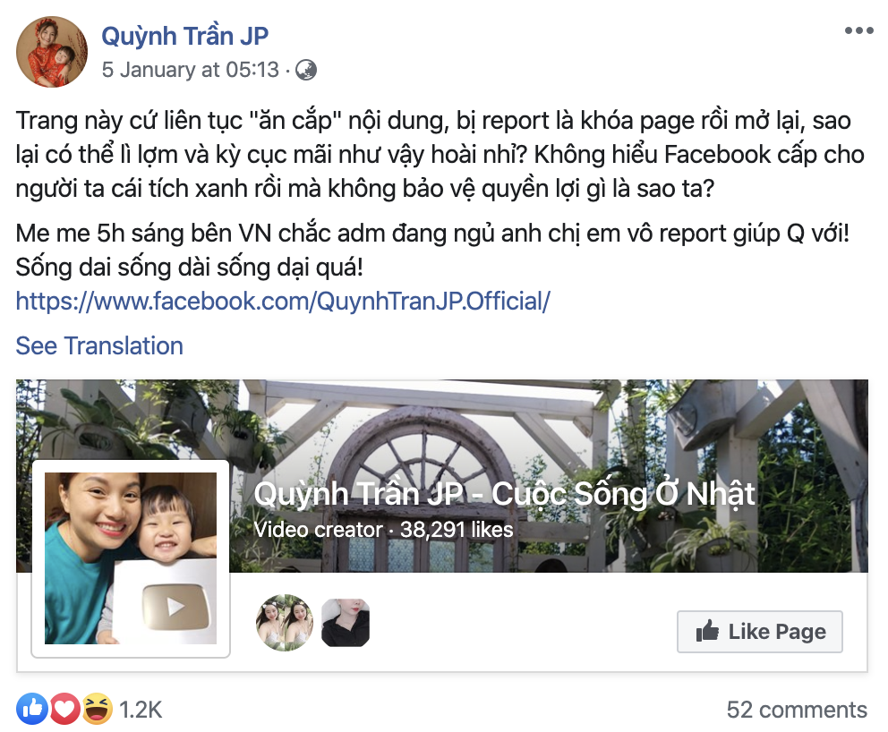Viewport: 888px width, 732px height.
Task: View the 52 comments
Action: click(x=797, y=710)
